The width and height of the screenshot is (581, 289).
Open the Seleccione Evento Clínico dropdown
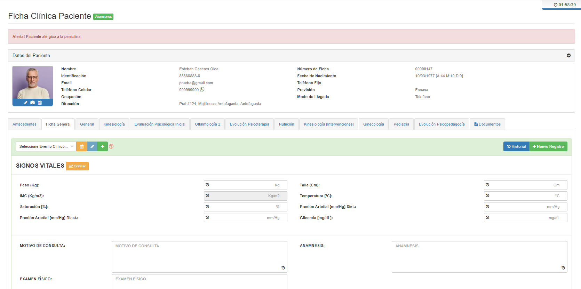pos(46,146)
